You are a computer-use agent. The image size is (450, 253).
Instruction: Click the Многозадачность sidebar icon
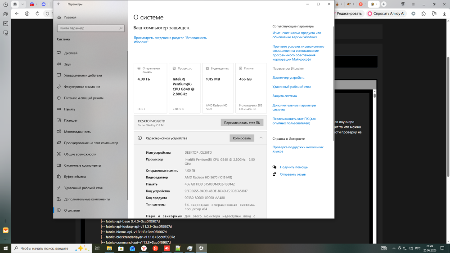click(59, 132)
